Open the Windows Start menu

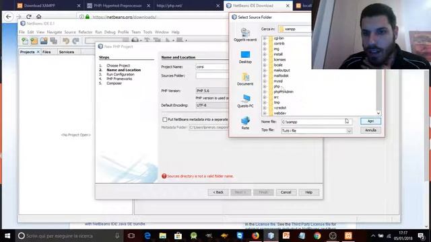(x=7, y=236)
